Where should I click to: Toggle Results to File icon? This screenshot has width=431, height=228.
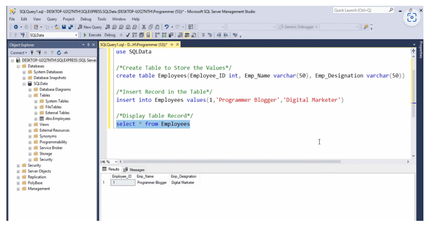point(194,35)
